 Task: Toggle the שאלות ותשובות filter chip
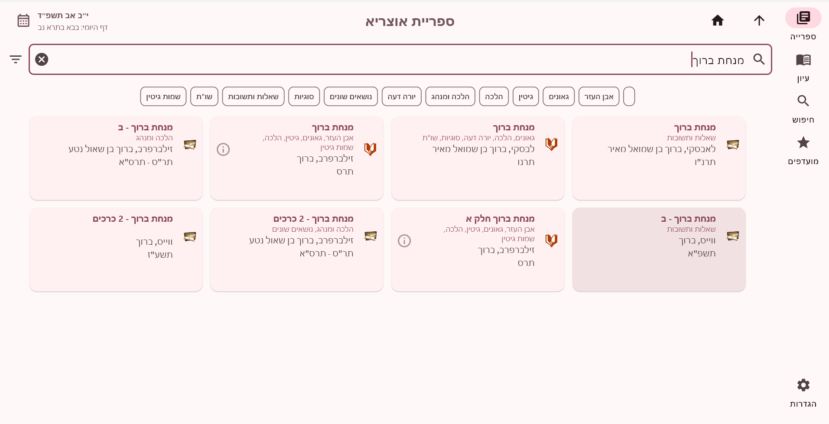253,97
